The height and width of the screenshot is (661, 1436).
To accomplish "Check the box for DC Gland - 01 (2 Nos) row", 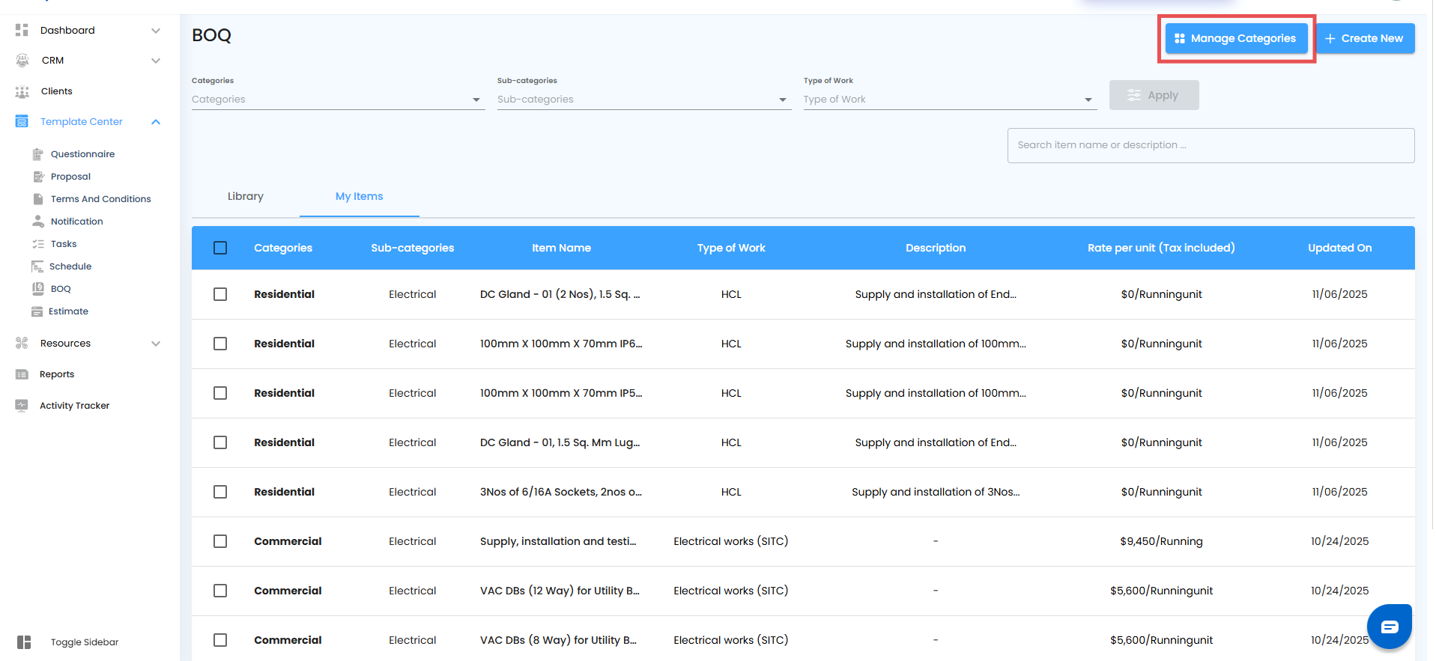I will click(220, 294).
